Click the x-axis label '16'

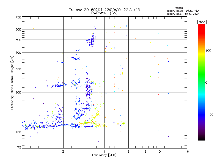[187, 152]
